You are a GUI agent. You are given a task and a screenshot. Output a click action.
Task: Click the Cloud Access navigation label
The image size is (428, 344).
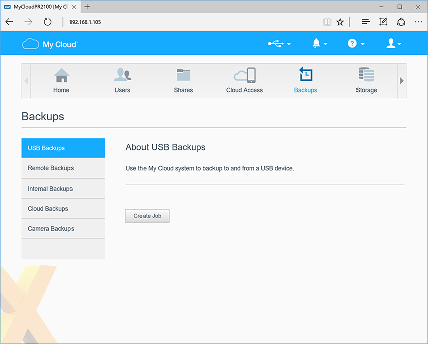click(245, 90)
